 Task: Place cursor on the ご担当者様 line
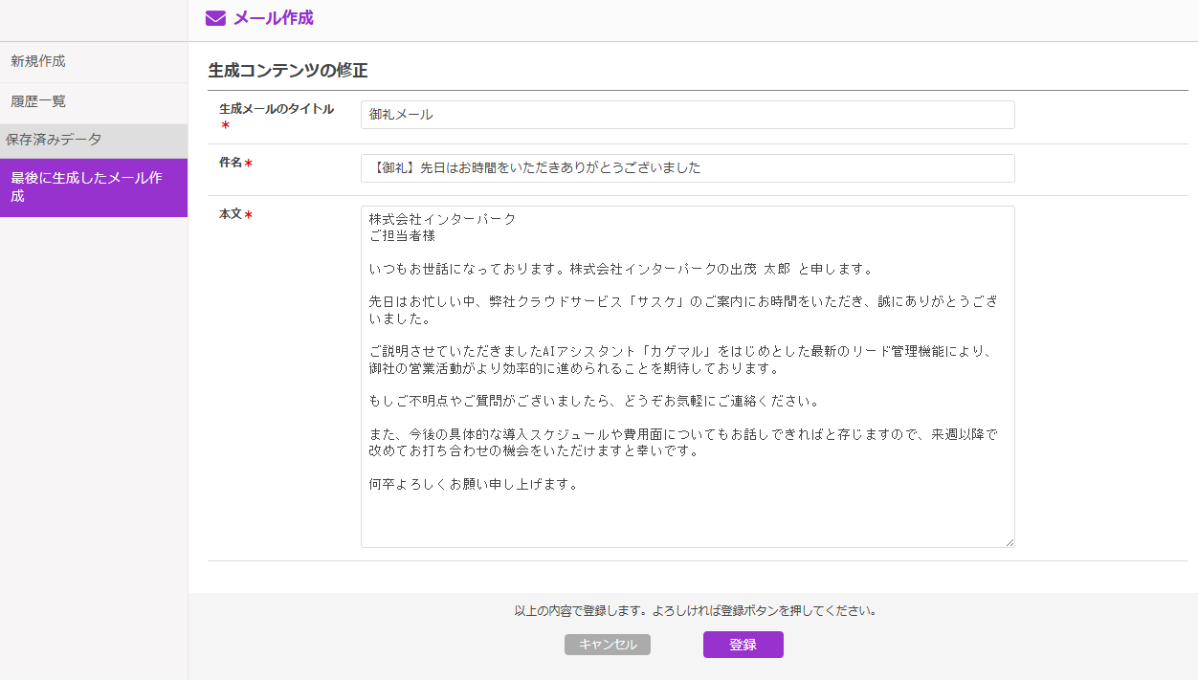[402, 235]
